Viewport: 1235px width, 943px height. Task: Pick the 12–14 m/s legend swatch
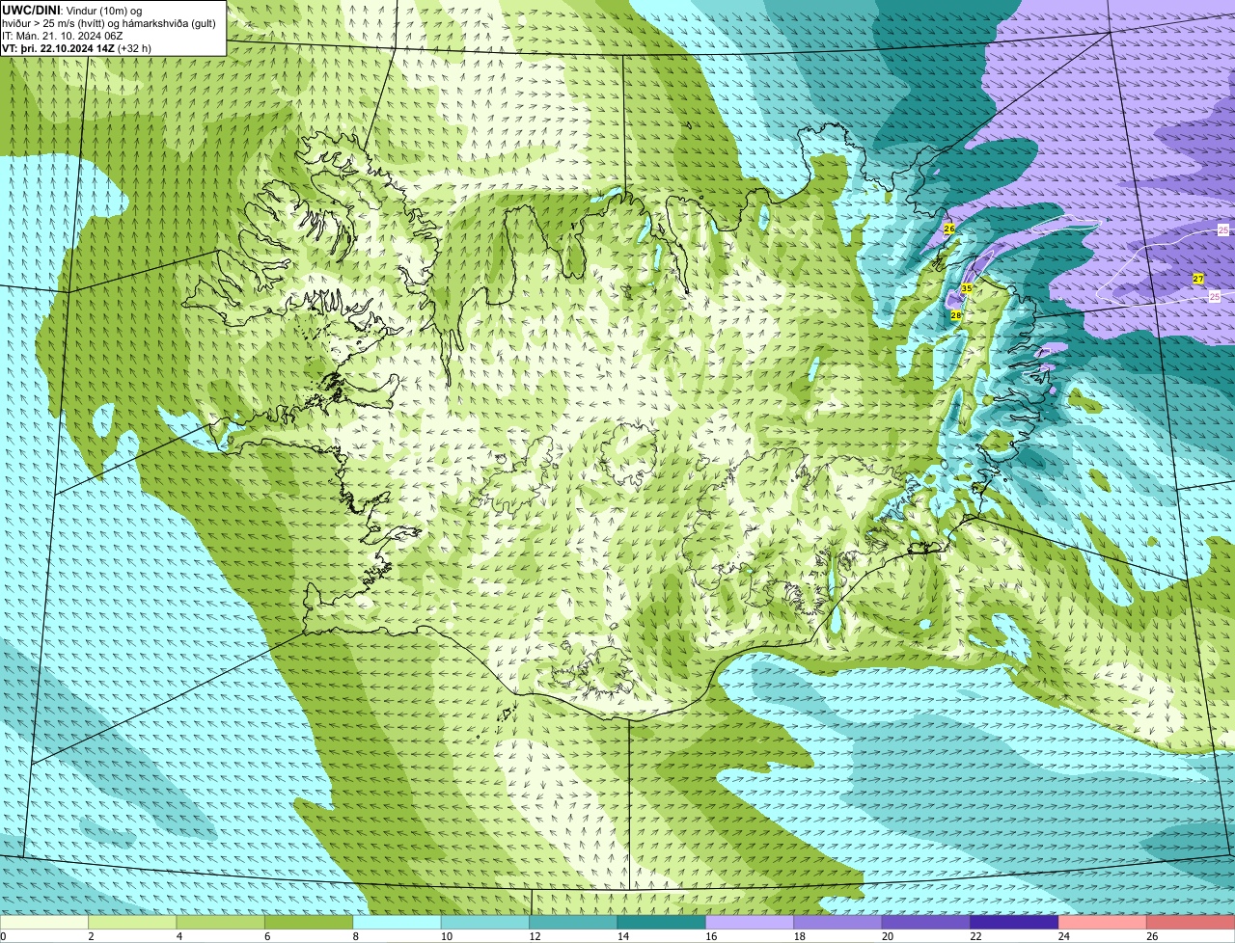pos(573,922)
